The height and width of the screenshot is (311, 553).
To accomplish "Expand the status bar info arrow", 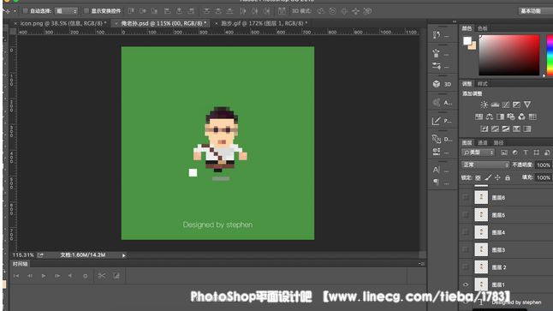I will tap(123, 255).
